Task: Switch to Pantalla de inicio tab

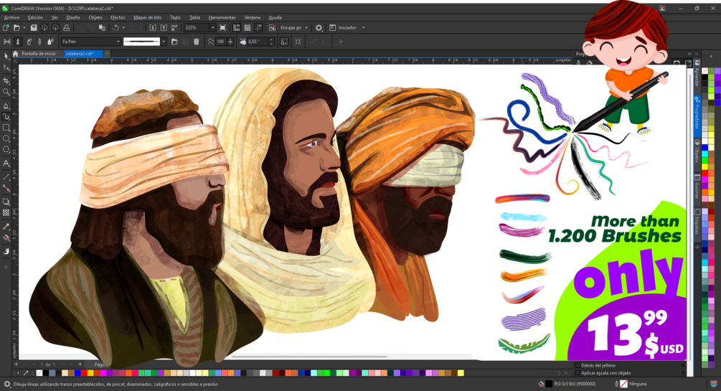Action: pyautogui.click(x=38, y=54)
